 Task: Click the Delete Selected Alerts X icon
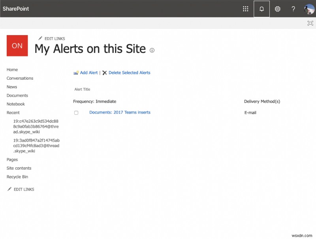coord(104,73)
